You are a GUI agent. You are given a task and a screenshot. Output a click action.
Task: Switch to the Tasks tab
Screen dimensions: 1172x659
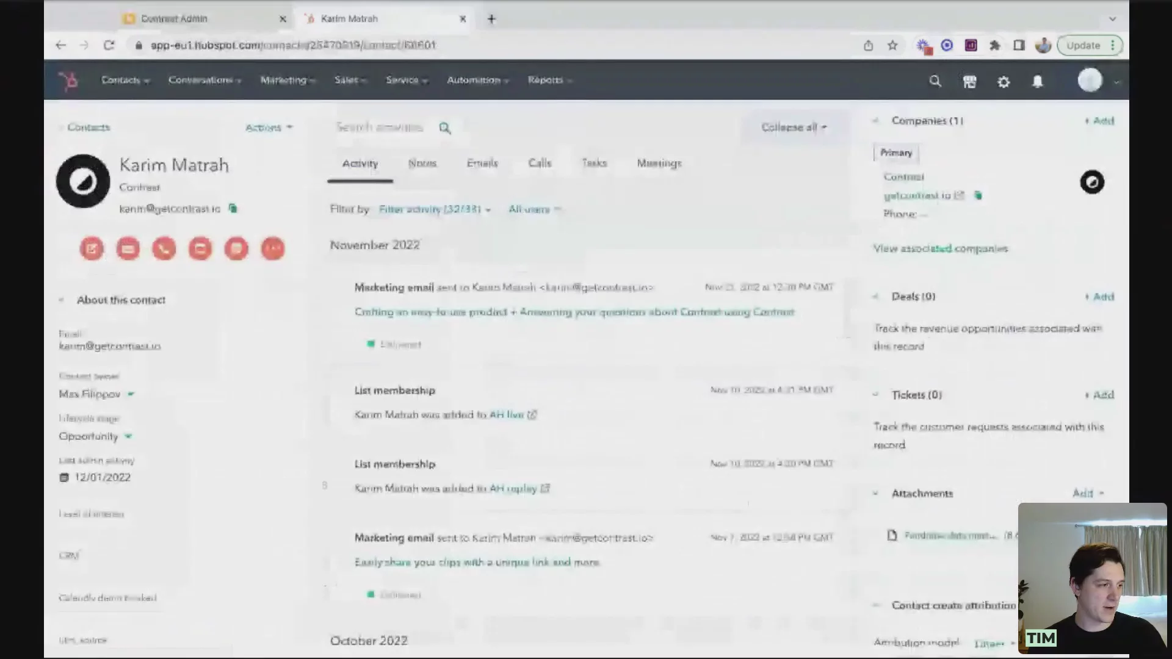click(x=594, y=164)
